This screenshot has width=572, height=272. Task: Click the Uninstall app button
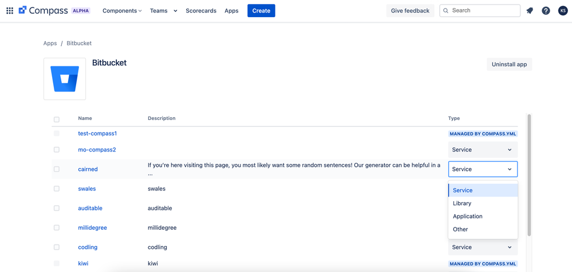point(509,64)
